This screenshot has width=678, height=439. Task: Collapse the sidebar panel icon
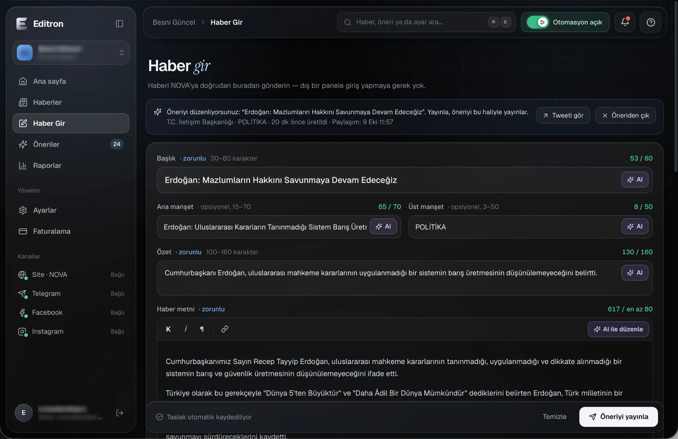pyautogui.click(x=119, y=24)
